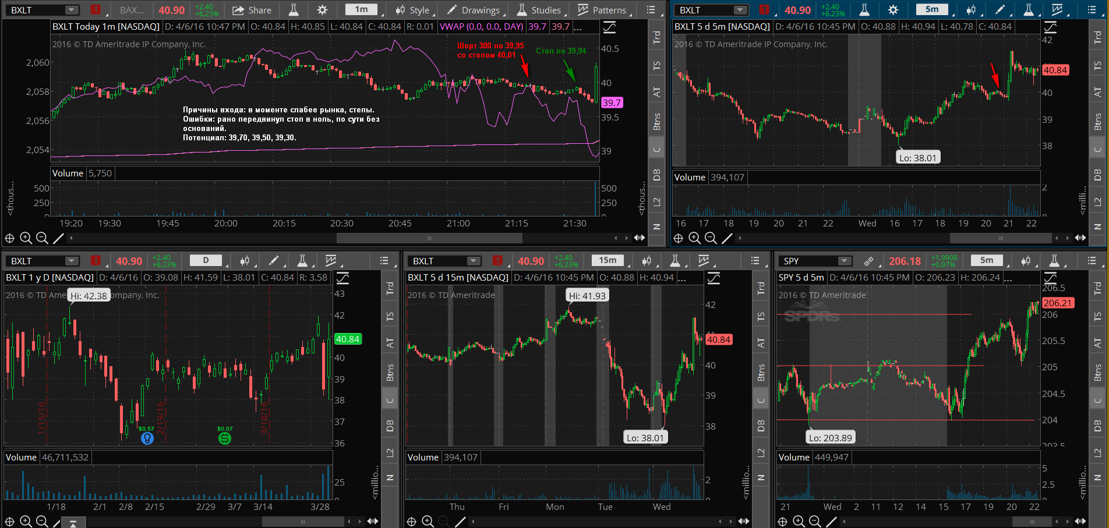Toggle AT side tab in 1m chart
This screenshot has height=528, width=1109.
click(x=657, y=92)
